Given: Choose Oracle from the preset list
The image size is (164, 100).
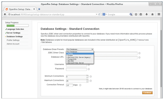Looking at the screenshot, I should (80, 55).
